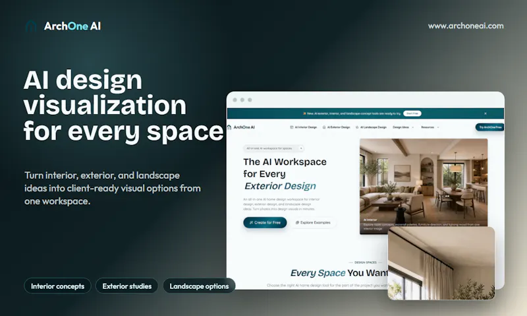Open AI Exterior Design menu item
The image size is (527, 316).
point(336,127)
